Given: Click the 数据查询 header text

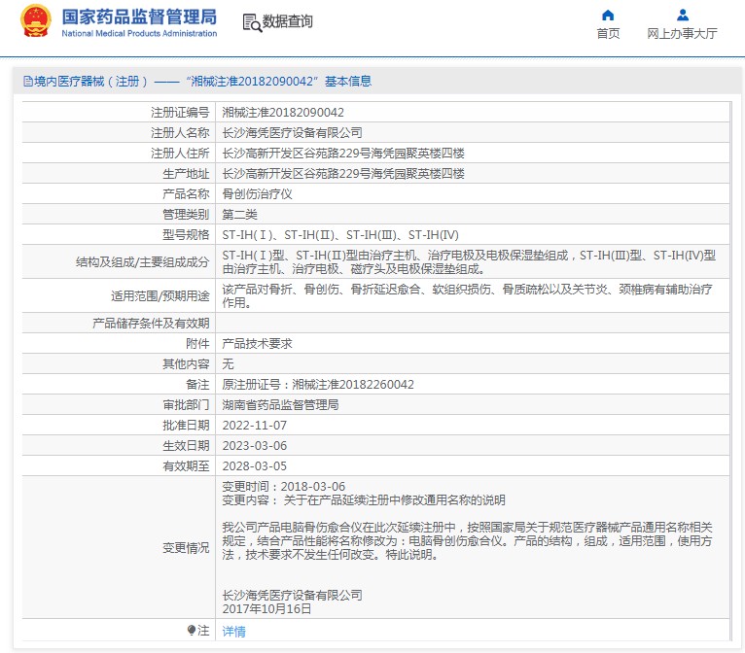Looking at the screenshot, I should point(288,21).
